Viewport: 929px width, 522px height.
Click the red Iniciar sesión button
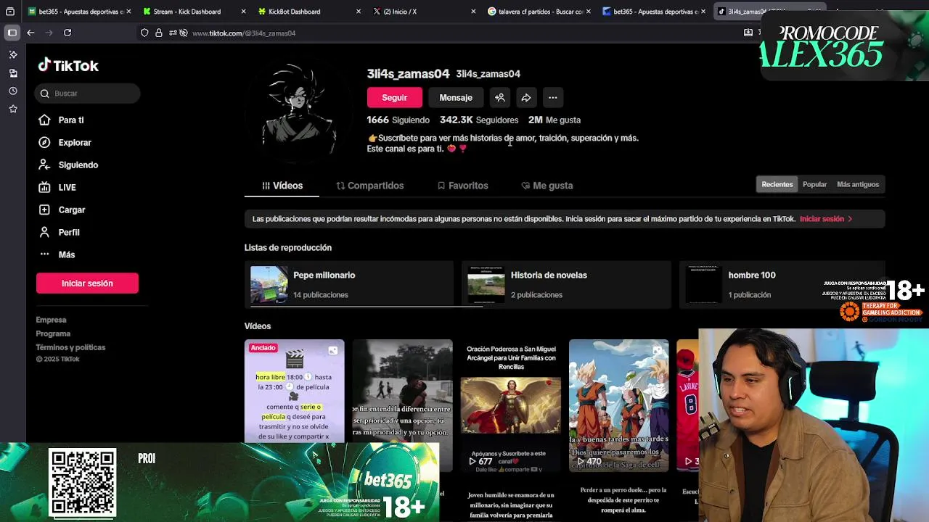[87, 283]
